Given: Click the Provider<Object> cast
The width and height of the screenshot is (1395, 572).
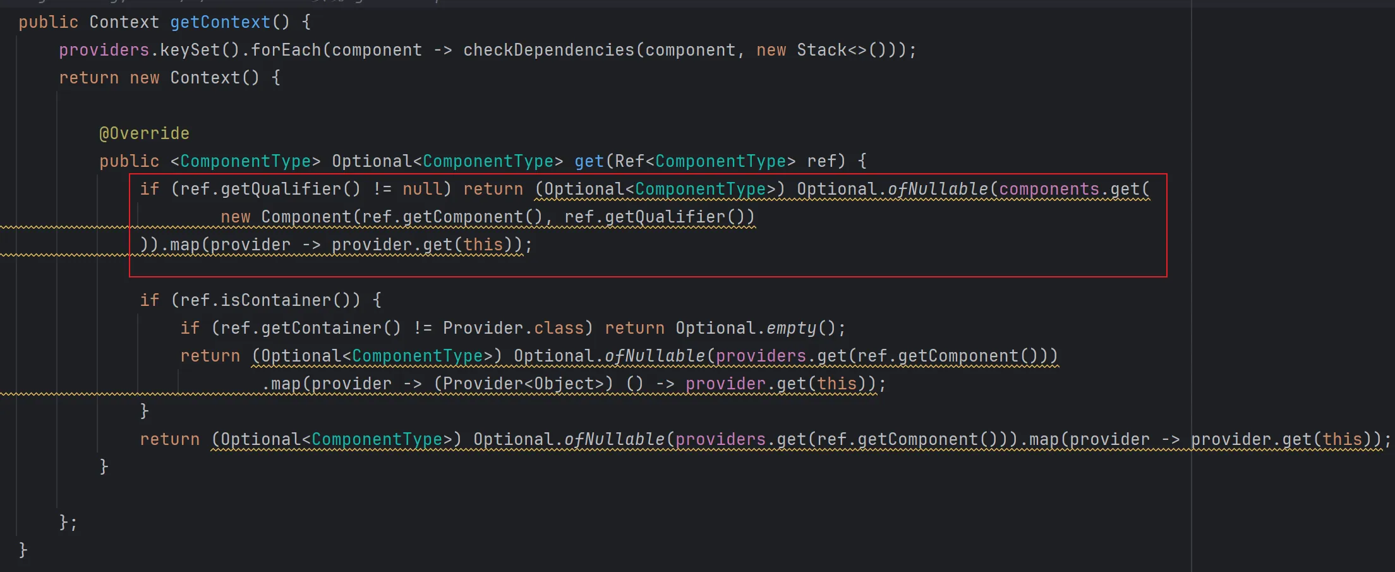Looking at the screenshot, I should pos(523,384).
